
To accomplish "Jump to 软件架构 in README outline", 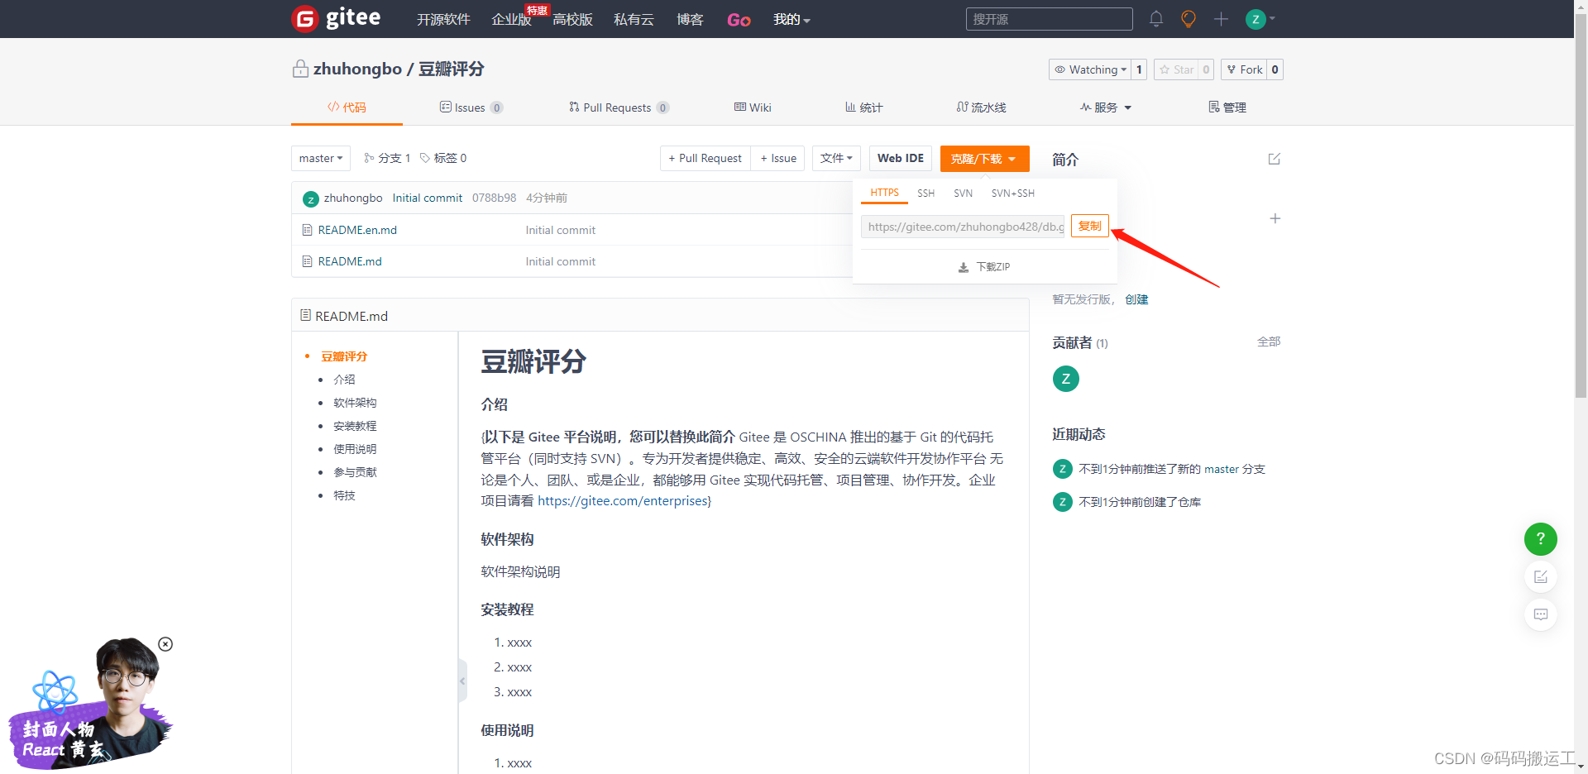I will tap(355, 403).
